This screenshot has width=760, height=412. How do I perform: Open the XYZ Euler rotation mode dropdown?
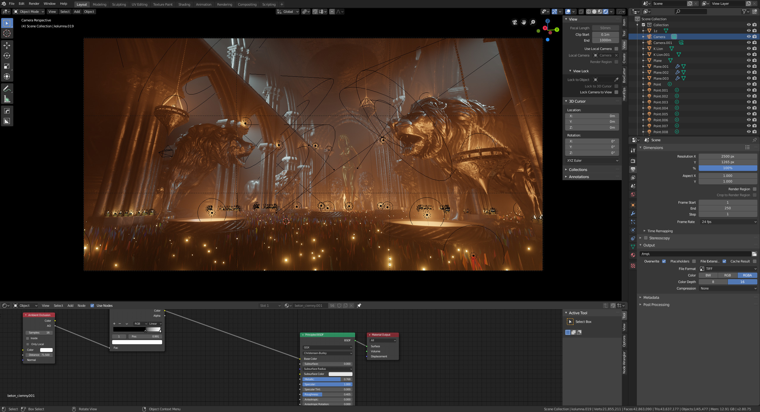592,161
